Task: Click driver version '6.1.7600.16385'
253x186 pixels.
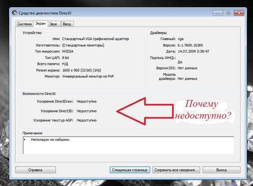Action: [x=190, y=45]
